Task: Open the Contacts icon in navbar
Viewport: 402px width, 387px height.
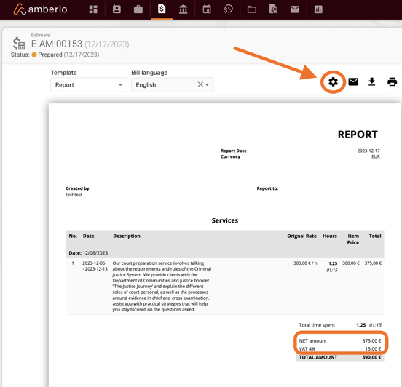Action: coord(117,9)
